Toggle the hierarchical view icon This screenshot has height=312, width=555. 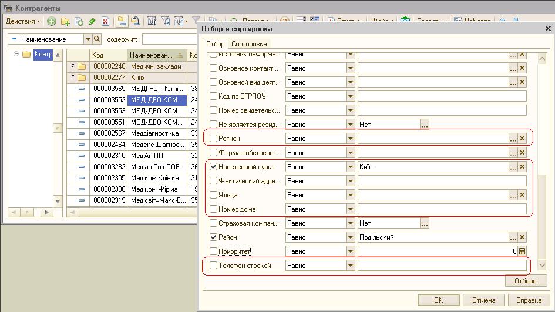(122, 21)
